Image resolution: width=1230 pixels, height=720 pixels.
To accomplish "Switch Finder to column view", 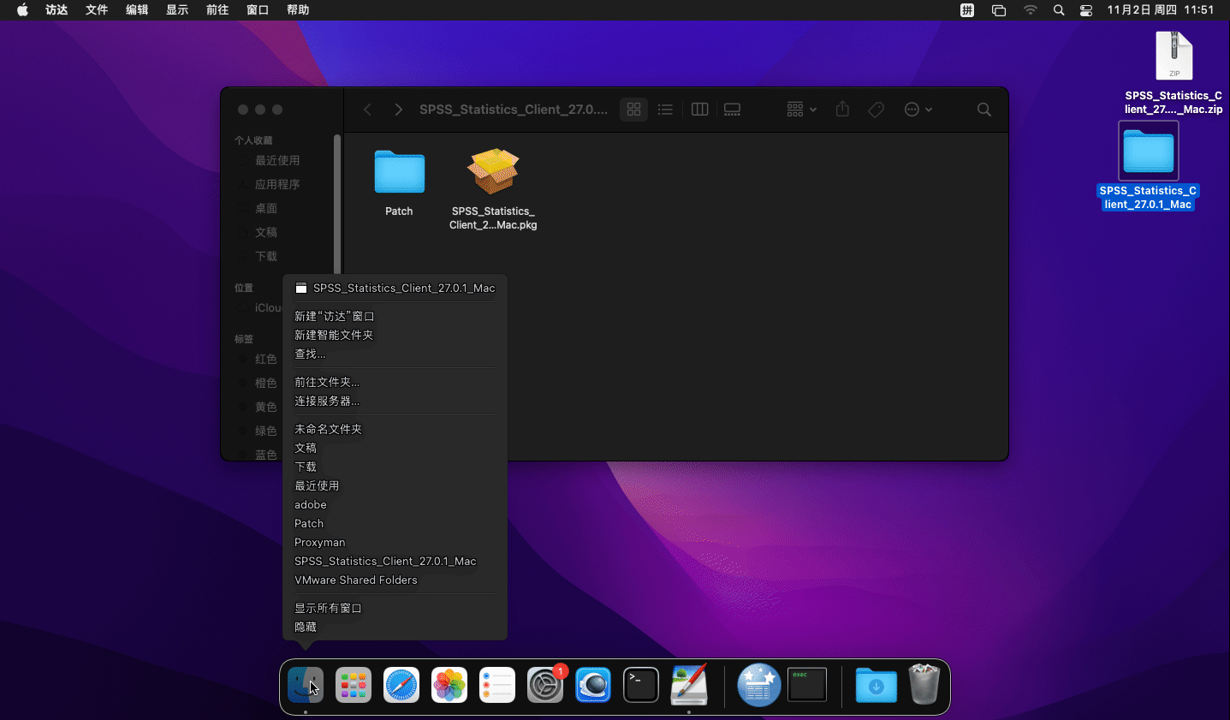I will [x=699, y=110].
